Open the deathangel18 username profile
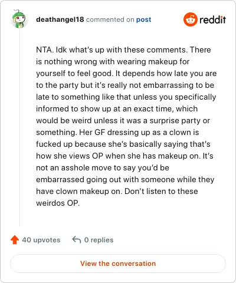 pyautogui.click(x=60, y=19)
